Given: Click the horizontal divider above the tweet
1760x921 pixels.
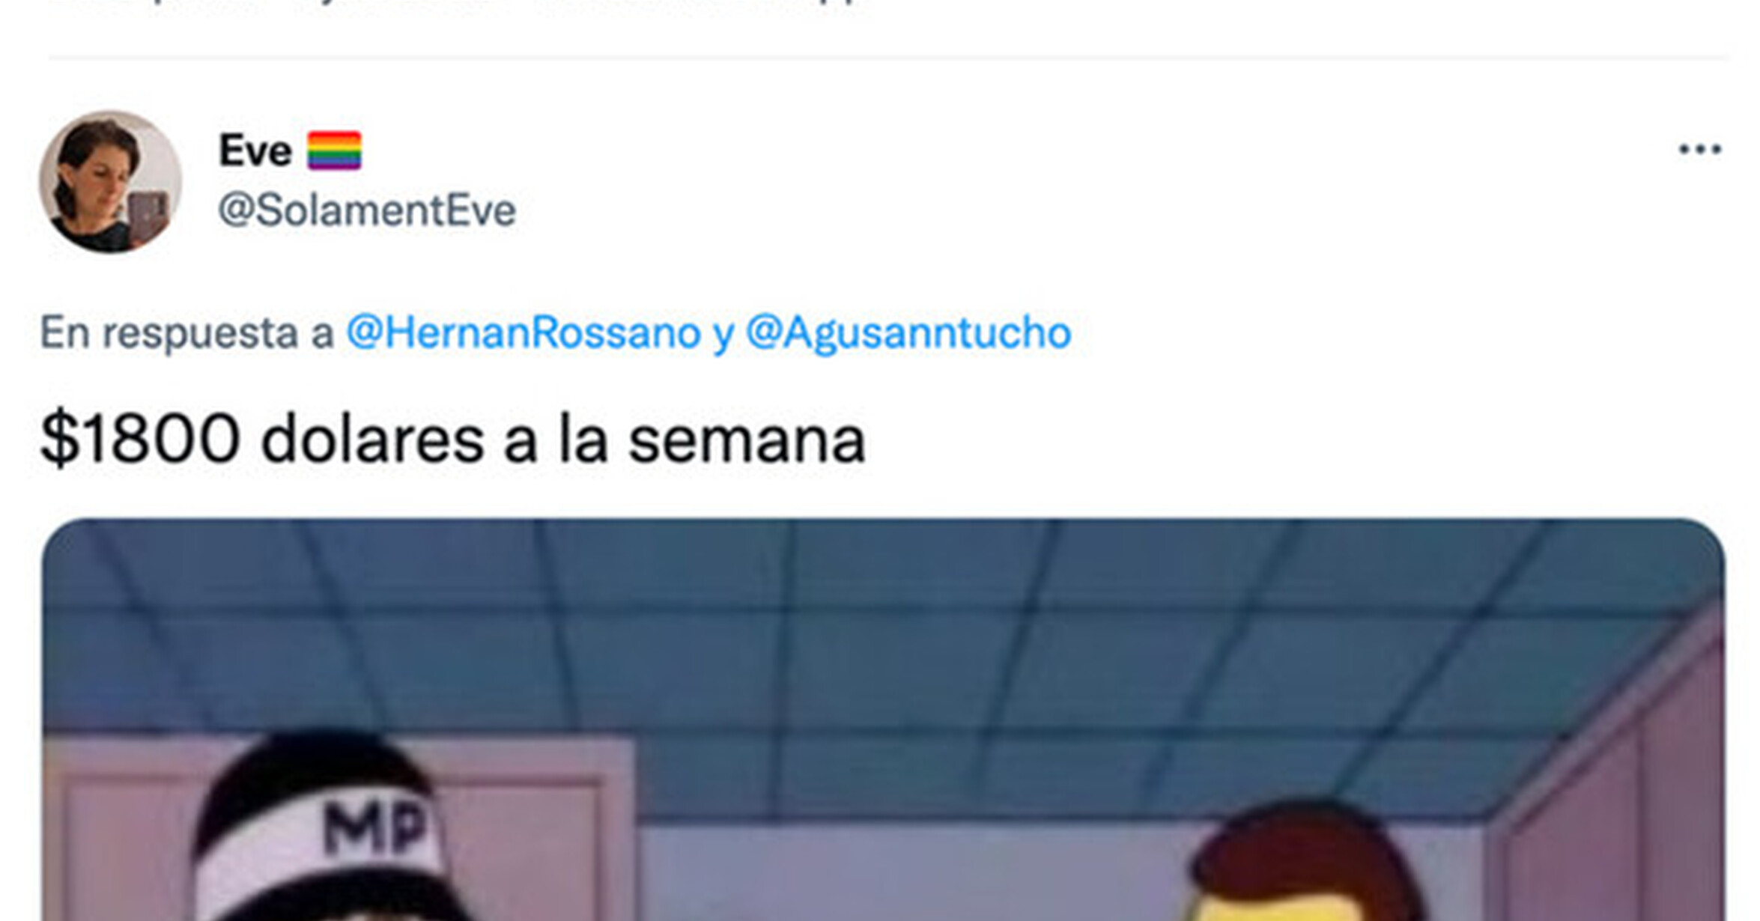Looking at the screenshot, I should pyautogui.click(x=889, y=57).
